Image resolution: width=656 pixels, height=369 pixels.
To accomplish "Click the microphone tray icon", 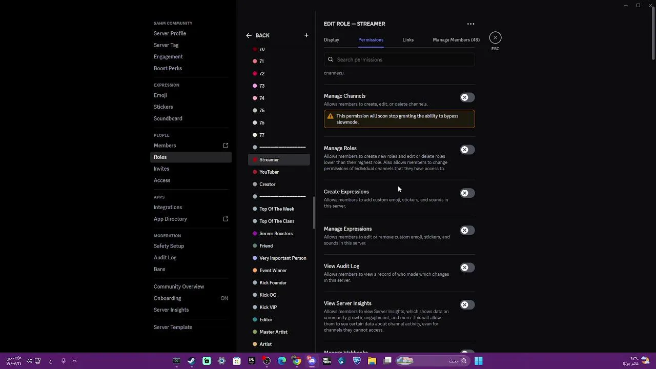I will 64,361.
